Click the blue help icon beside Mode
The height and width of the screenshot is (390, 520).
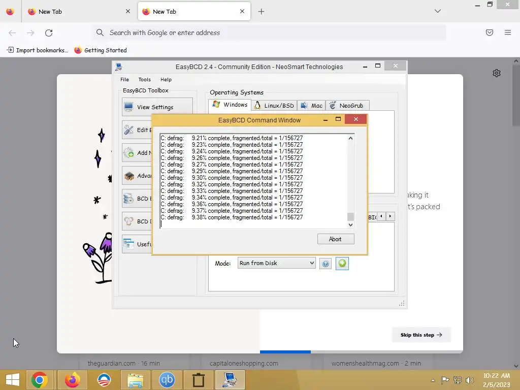tap(326, 264)
